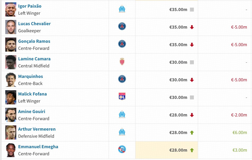Click Amine Gouiri player photo thumbnail
252x160 pixels.
coord(11,115)
